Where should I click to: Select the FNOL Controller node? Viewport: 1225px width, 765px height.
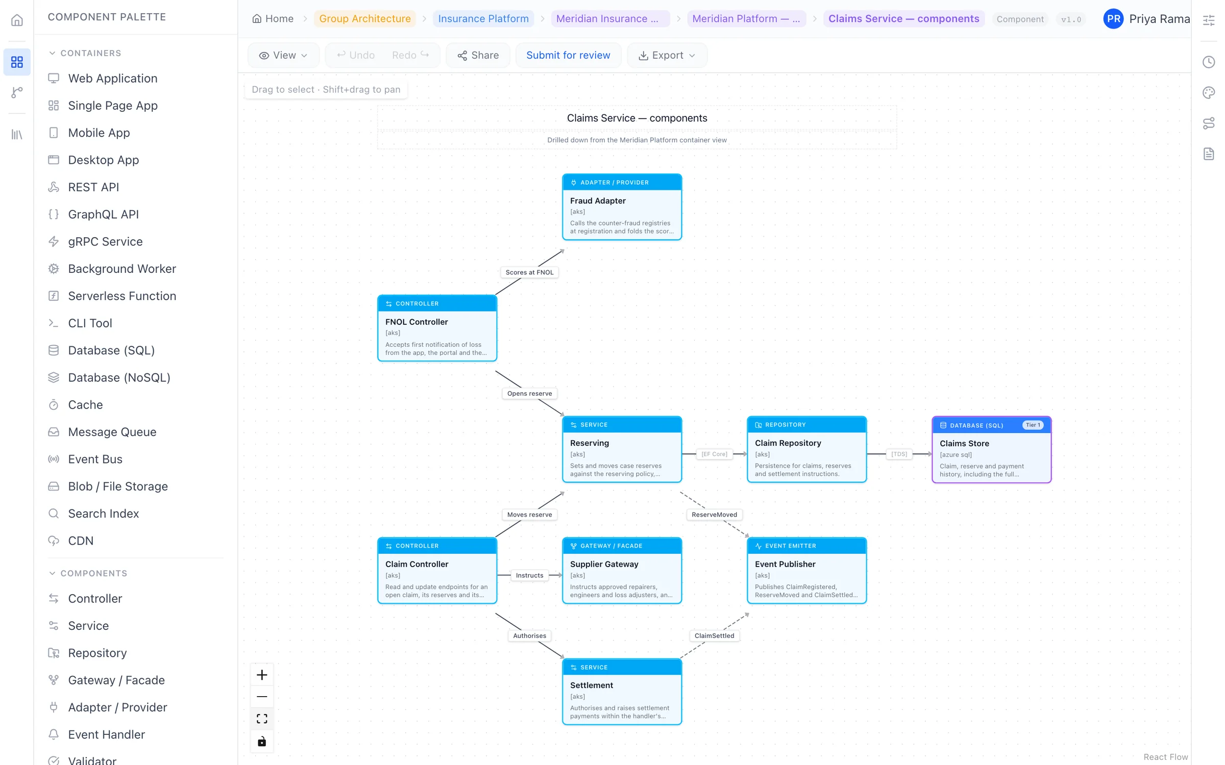(437, 328)
